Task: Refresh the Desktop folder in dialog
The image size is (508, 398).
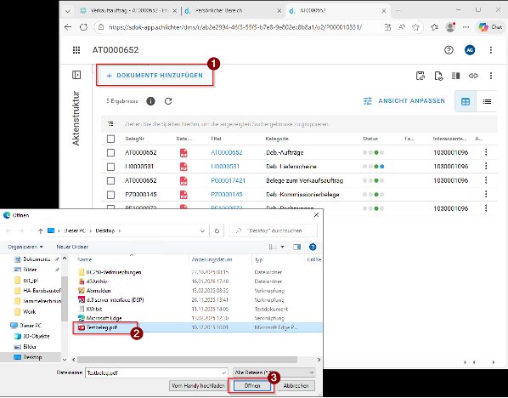Action: pyautogui.click(x=217, y=231)
